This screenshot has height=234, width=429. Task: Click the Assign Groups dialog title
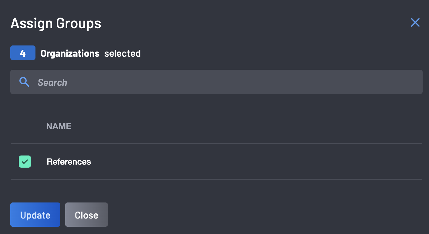(56, 23)
